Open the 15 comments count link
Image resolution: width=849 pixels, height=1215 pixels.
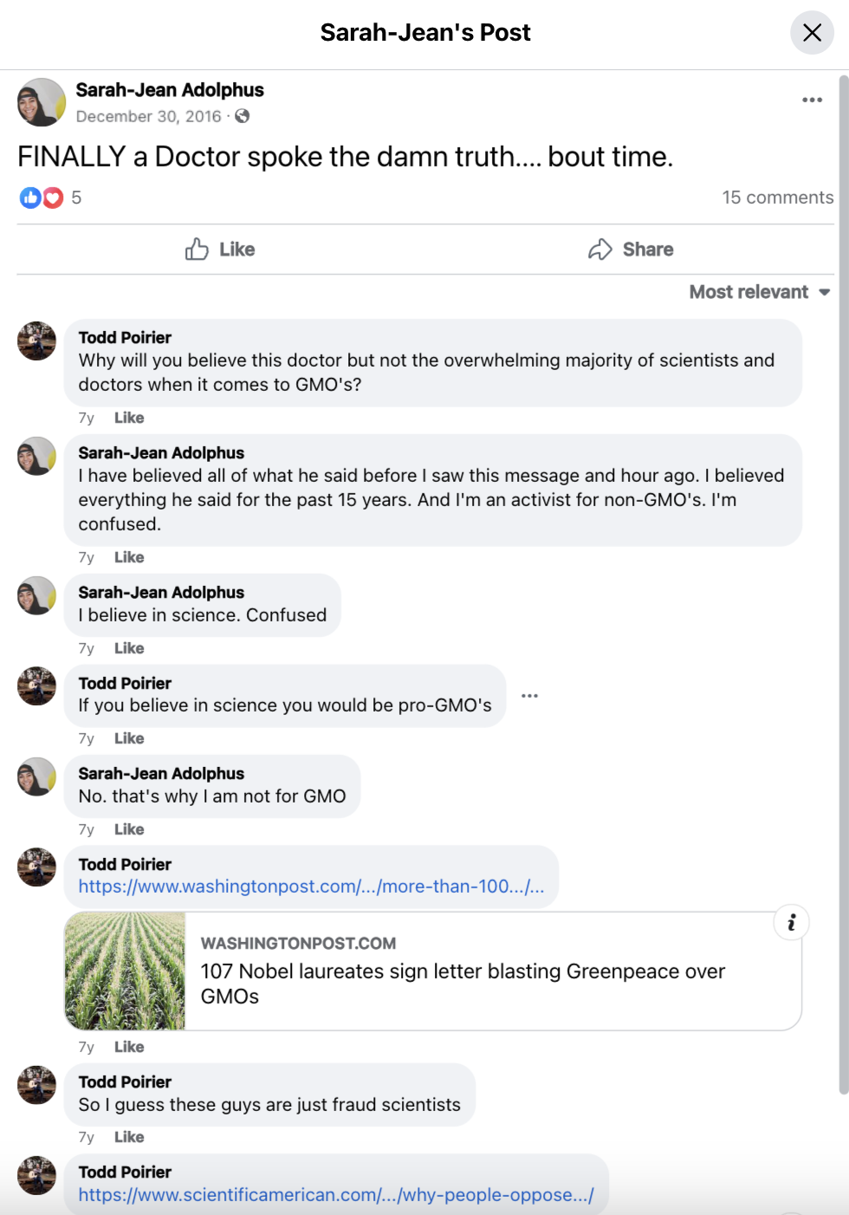778,198
